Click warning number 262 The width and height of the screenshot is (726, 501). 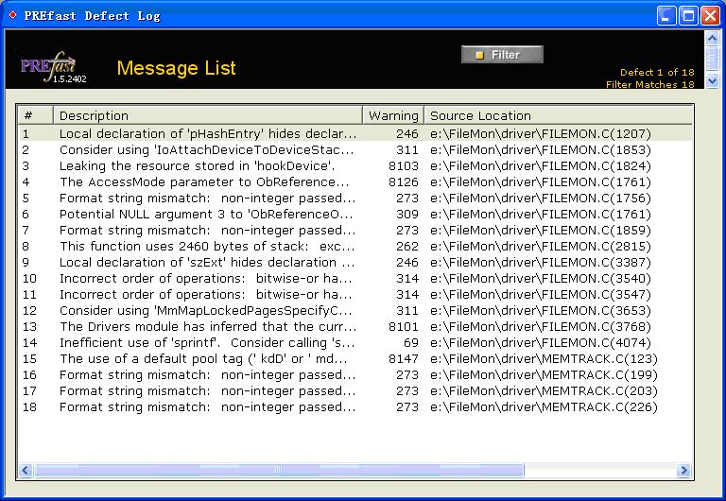(x=407, y=247)
